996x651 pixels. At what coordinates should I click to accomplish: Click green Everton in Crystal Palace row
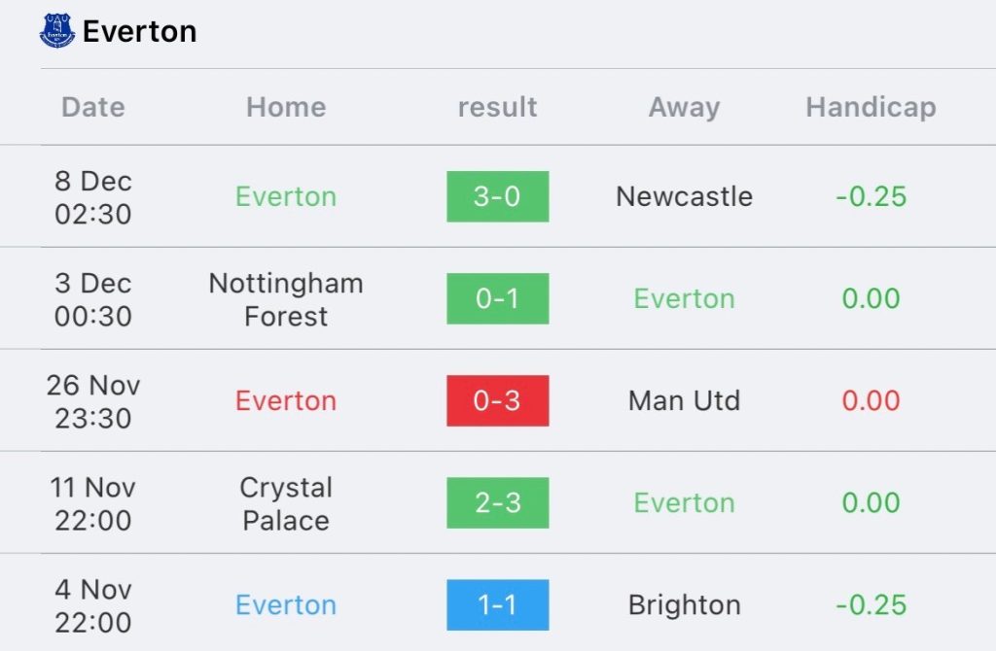[684, 502]
